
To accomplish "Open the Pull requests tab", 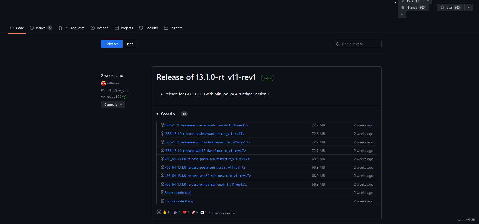I will point(71,28).
